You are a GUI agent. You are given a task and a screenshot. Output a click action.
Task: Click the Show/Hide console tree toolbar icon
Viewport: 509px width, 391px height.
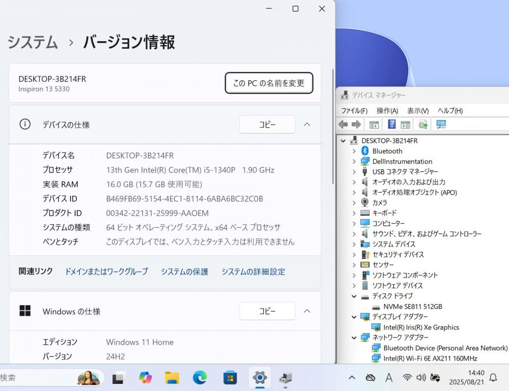(374, 125)
